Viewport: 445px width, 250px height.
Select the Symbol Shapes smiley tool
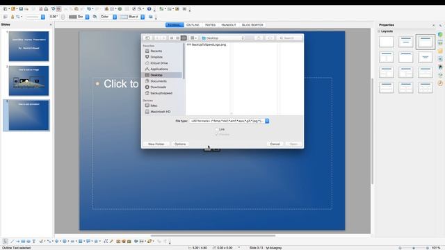(x=65, y=241)
